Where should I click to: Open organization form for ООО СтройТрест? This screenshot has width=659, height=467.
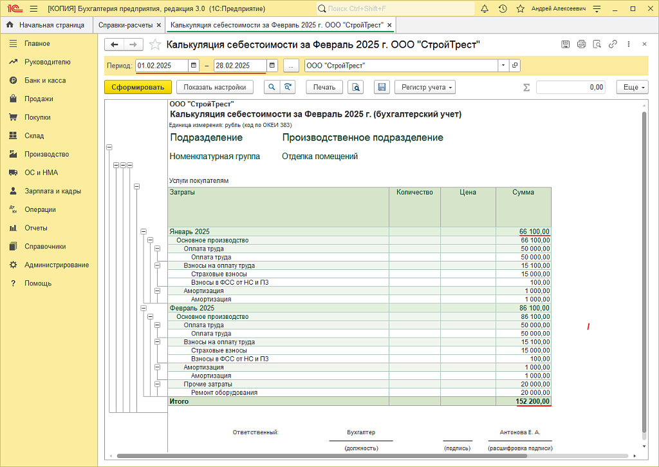pos(515,66)
